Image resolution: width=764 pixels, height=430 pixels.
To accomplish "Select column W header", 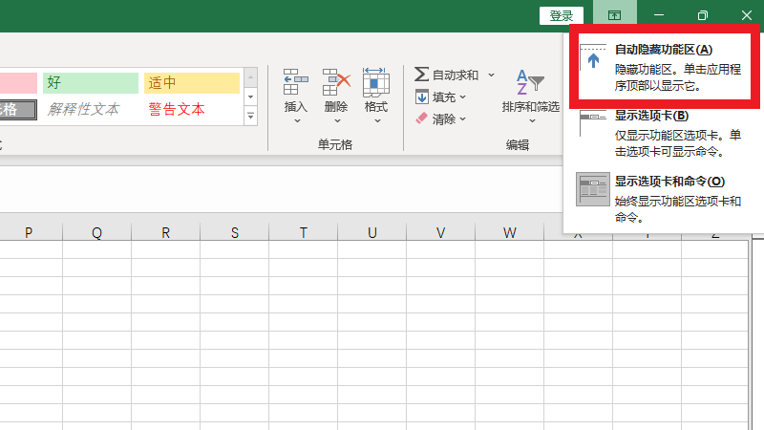I will pyautogui.click(x=509, y=232).
